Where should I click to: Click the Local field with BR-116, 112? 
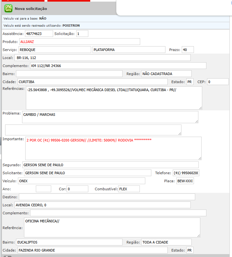point(102,58)
